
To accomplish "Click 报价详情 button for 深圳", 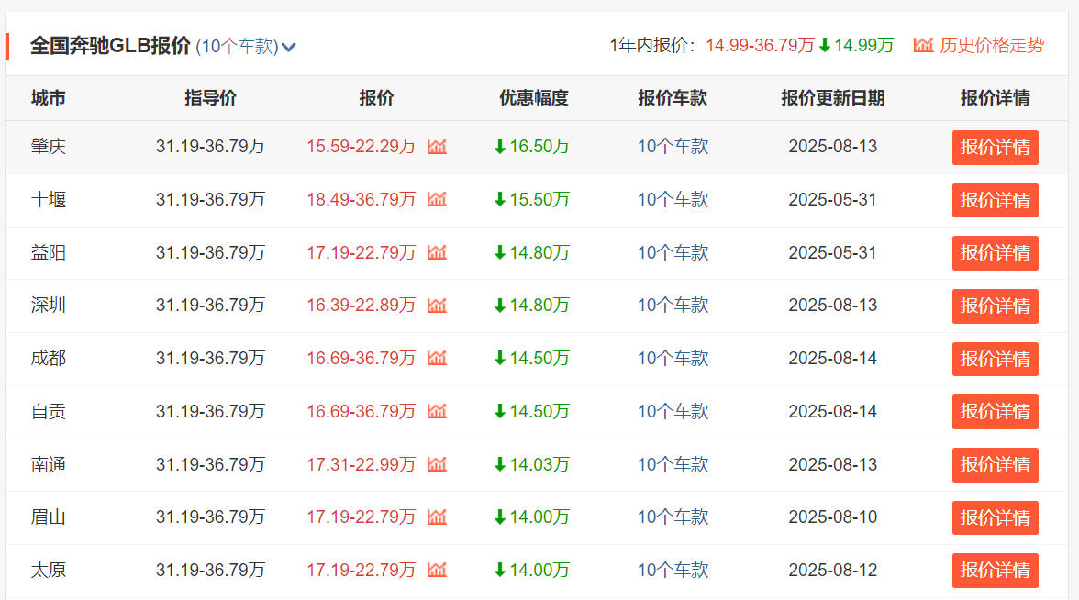I will (x=995, y=306).
